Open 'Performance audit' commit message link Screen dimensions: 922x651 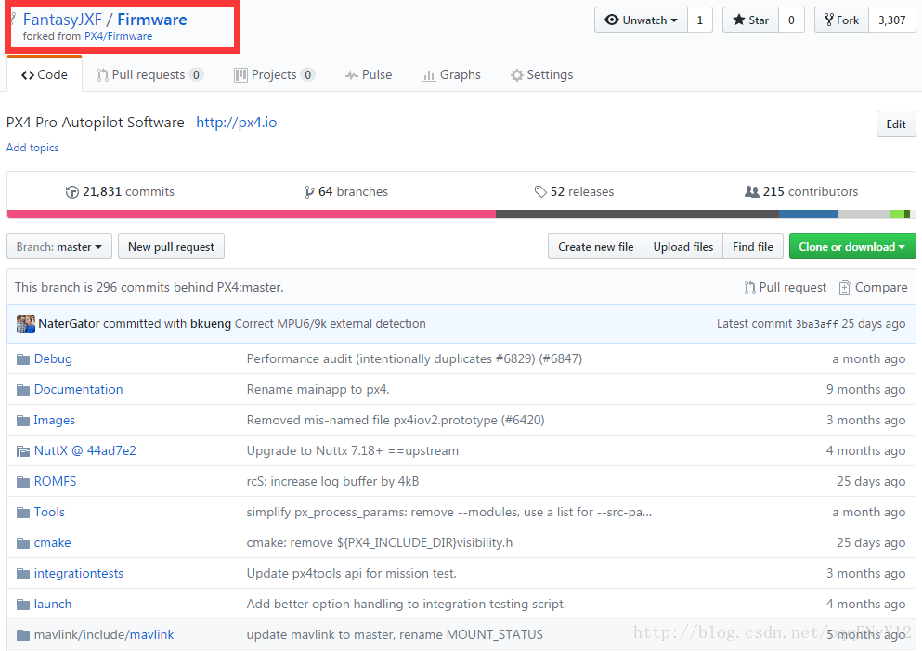(x=414, y=358)
